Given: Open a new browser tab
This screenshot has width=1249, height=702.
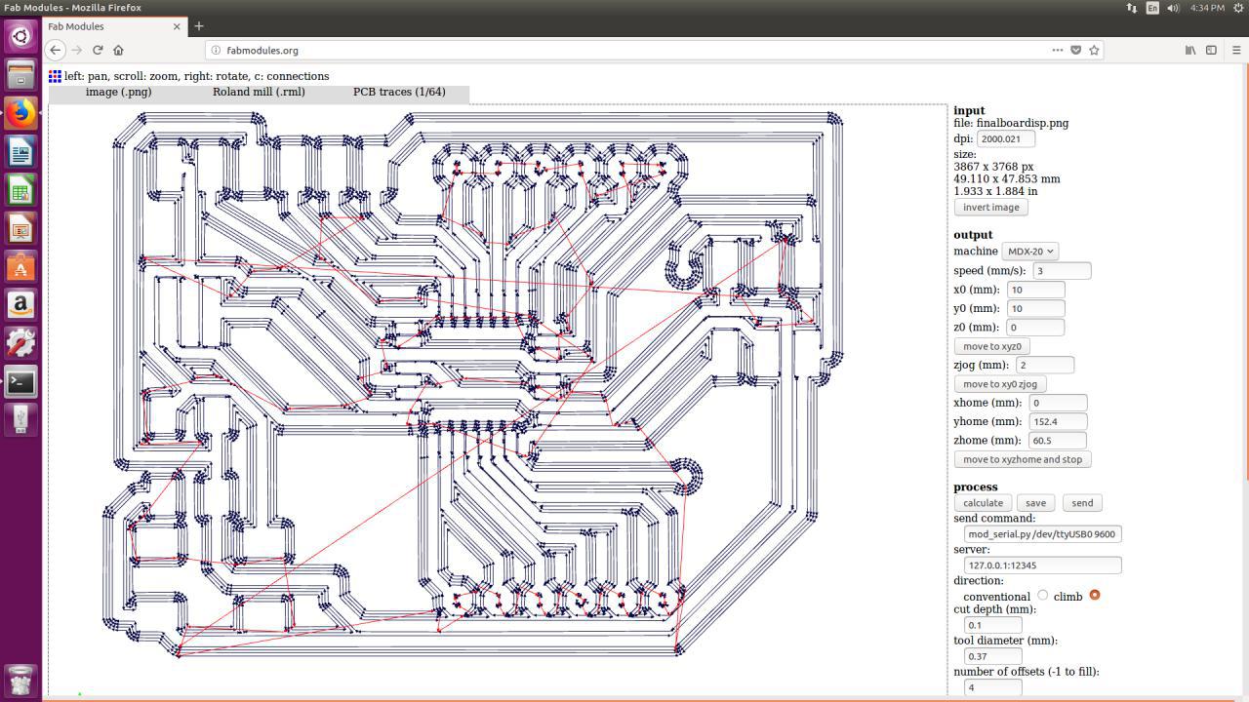Looking at the screenshot, I should (198, 26).
